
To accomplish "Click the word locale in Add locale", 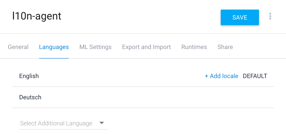I will tap(230, 76).
